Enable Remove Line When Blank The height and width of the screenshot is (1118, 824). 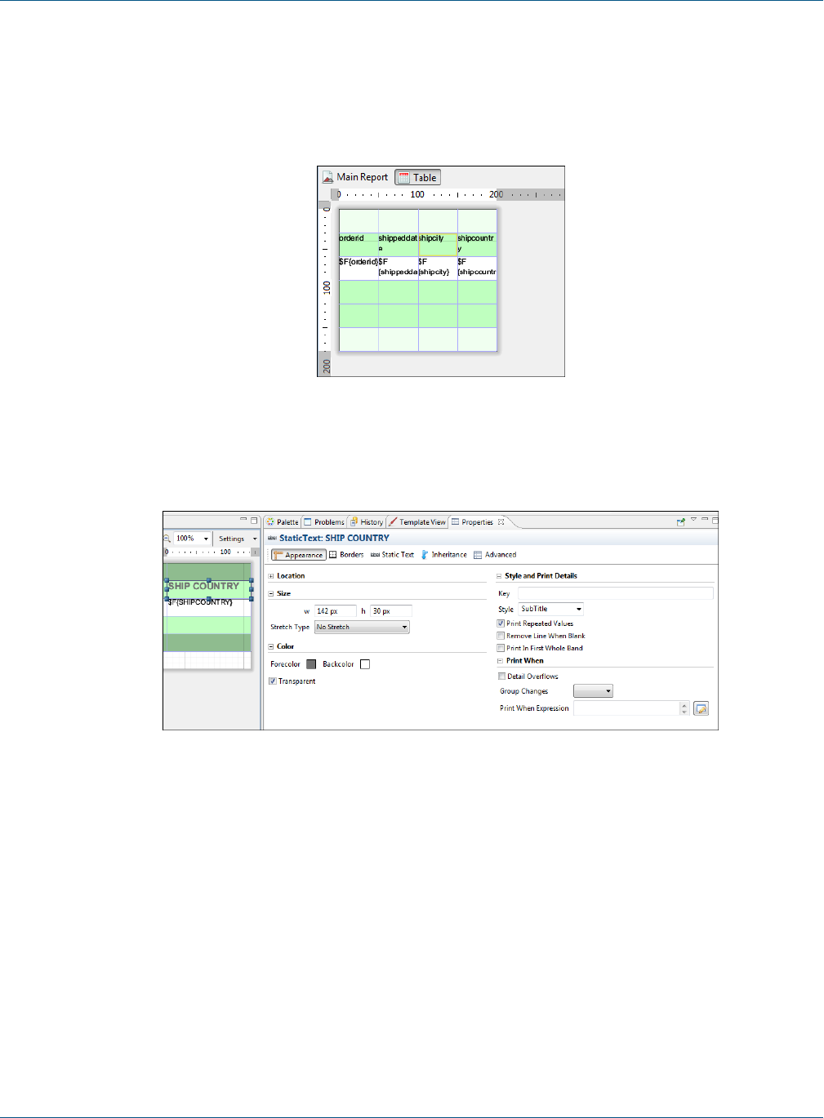click(501, 636)
